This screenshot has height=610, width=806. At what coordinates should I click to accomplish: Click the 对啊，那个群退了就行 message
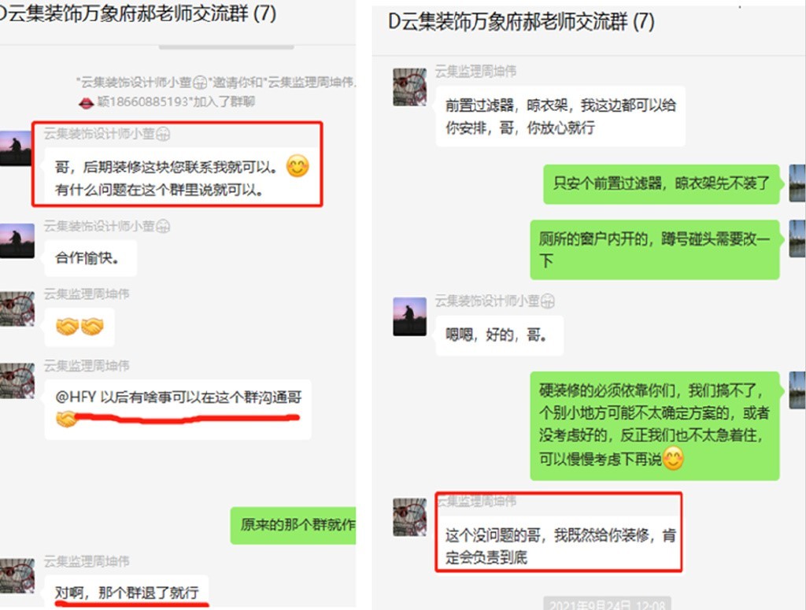coord(127,592)
